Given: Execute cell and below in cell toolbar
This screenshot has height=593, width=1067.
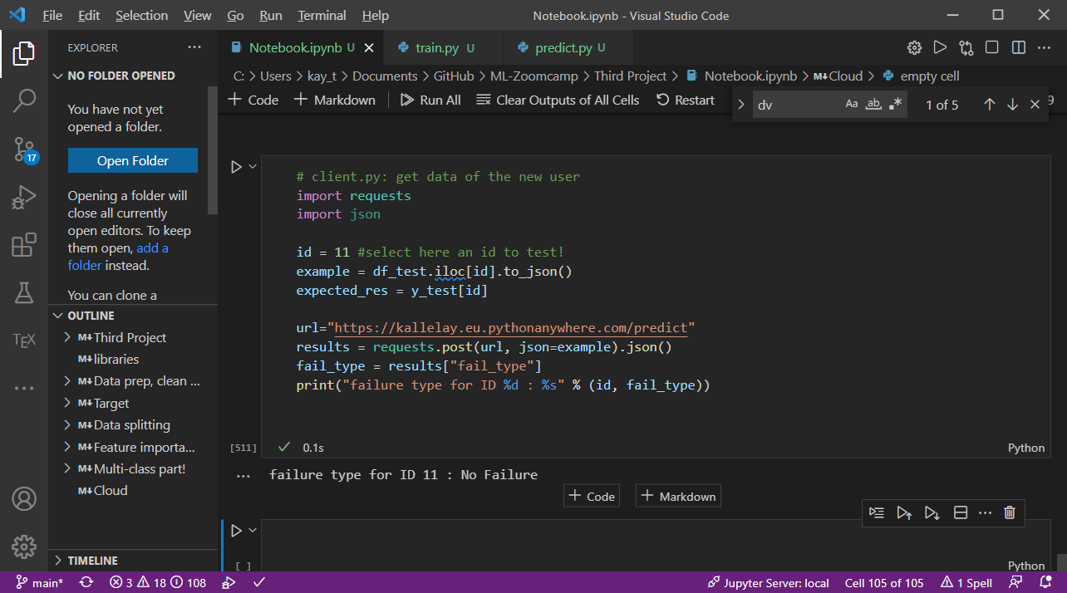Looking at the screenshot, I should point(932,512).
